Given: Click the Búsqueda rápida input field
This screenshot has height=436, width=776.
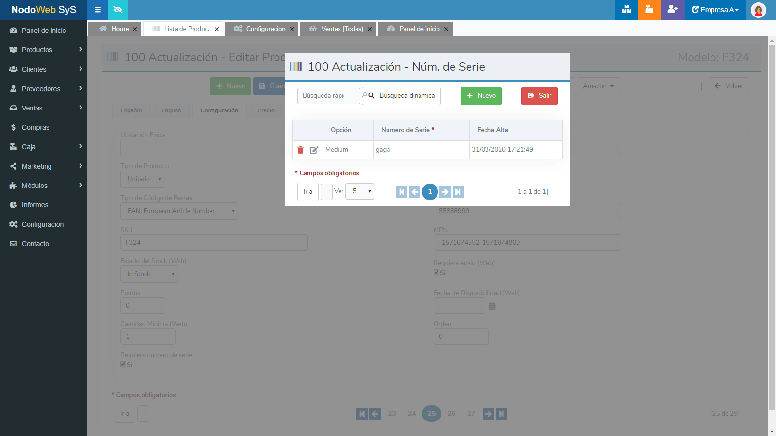Looking at the screenshot, I should click(x=328, y=96).
